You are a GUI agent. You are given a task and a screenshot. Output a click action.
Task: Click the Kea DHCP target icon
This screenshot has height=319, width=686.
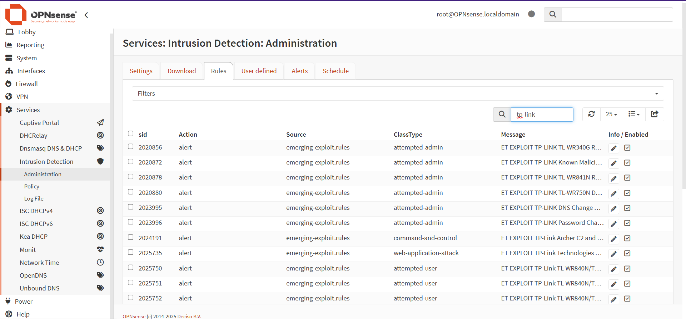100,236
